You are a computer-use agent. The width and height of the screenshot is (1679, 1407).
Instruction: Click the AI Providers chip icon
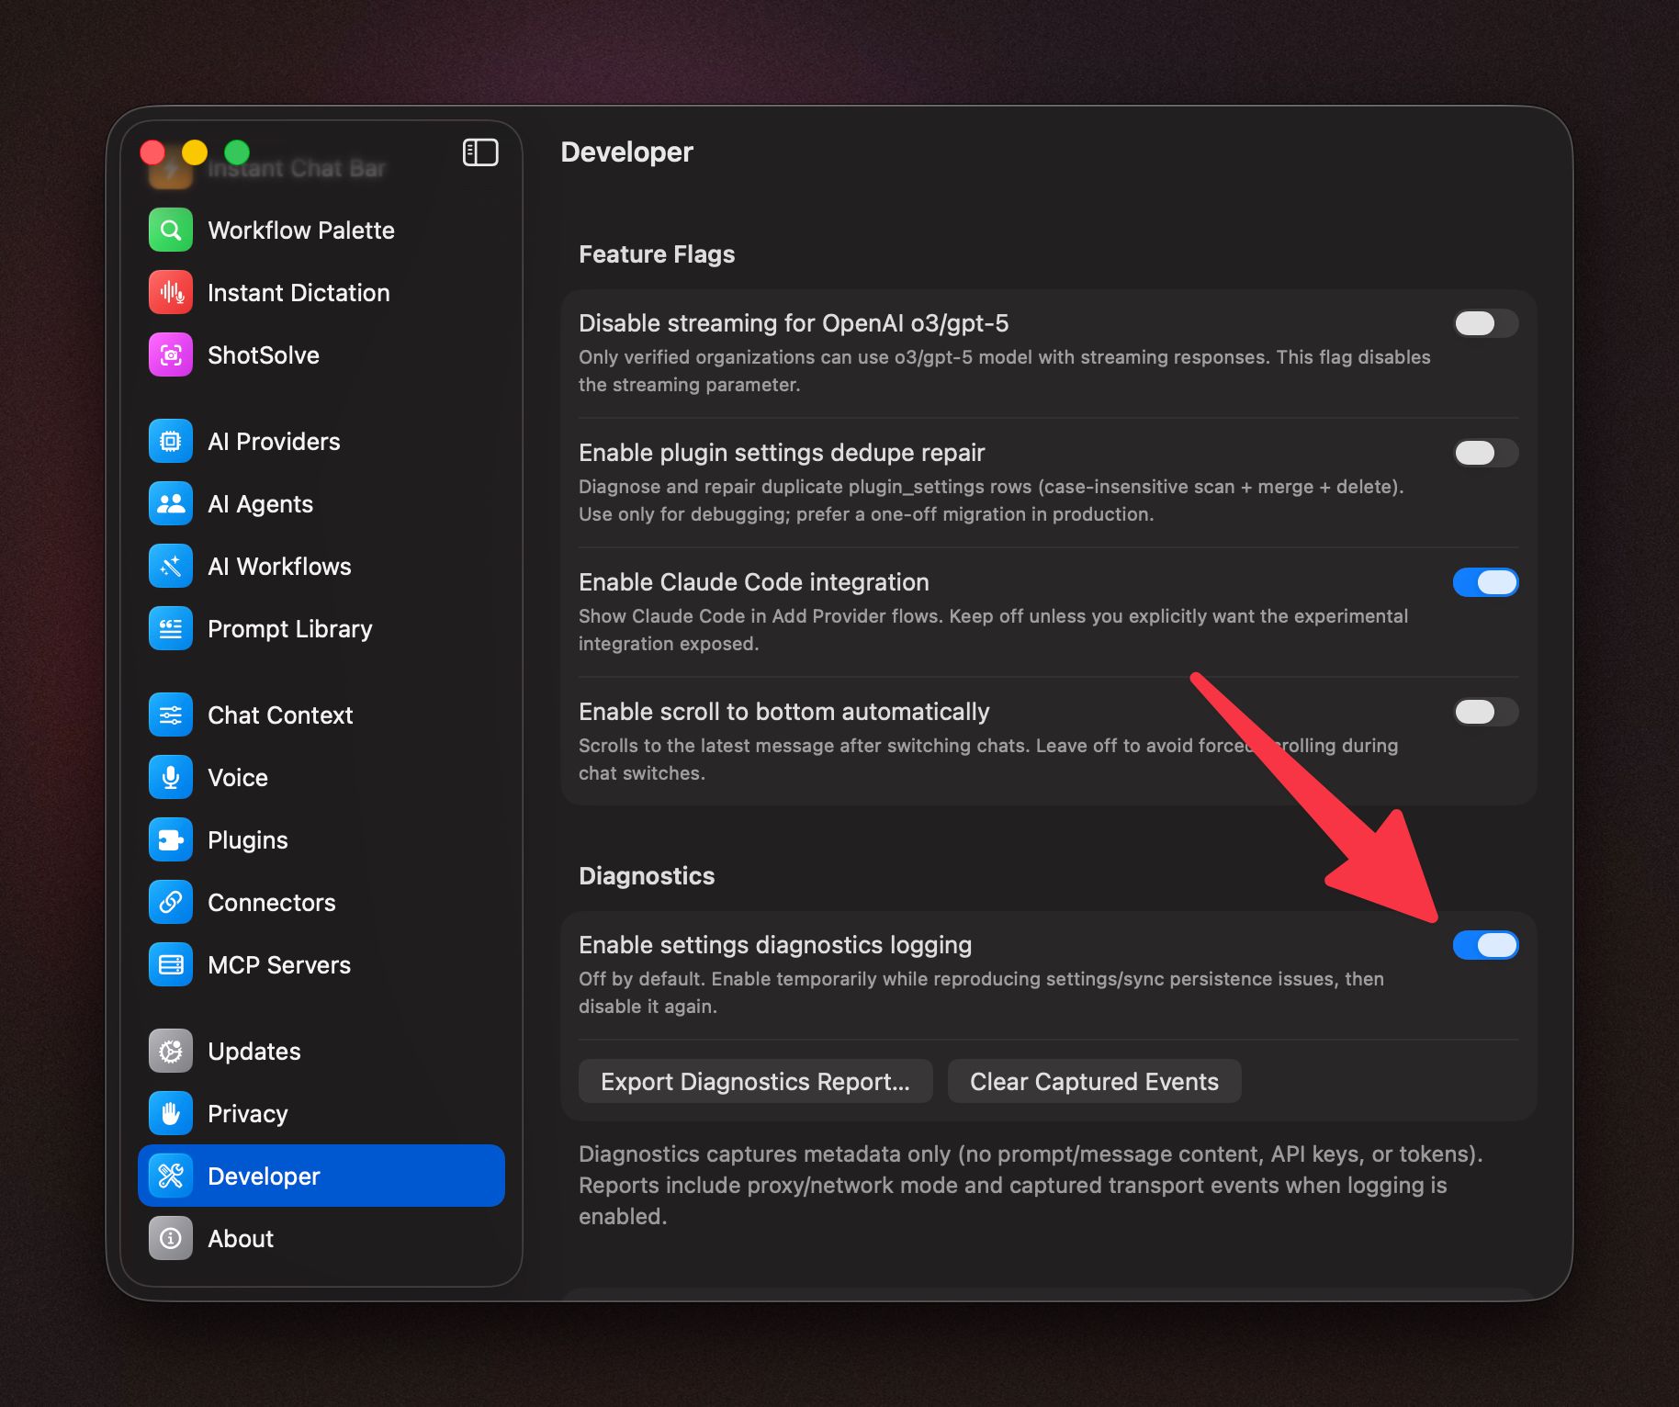coord(171,441)
